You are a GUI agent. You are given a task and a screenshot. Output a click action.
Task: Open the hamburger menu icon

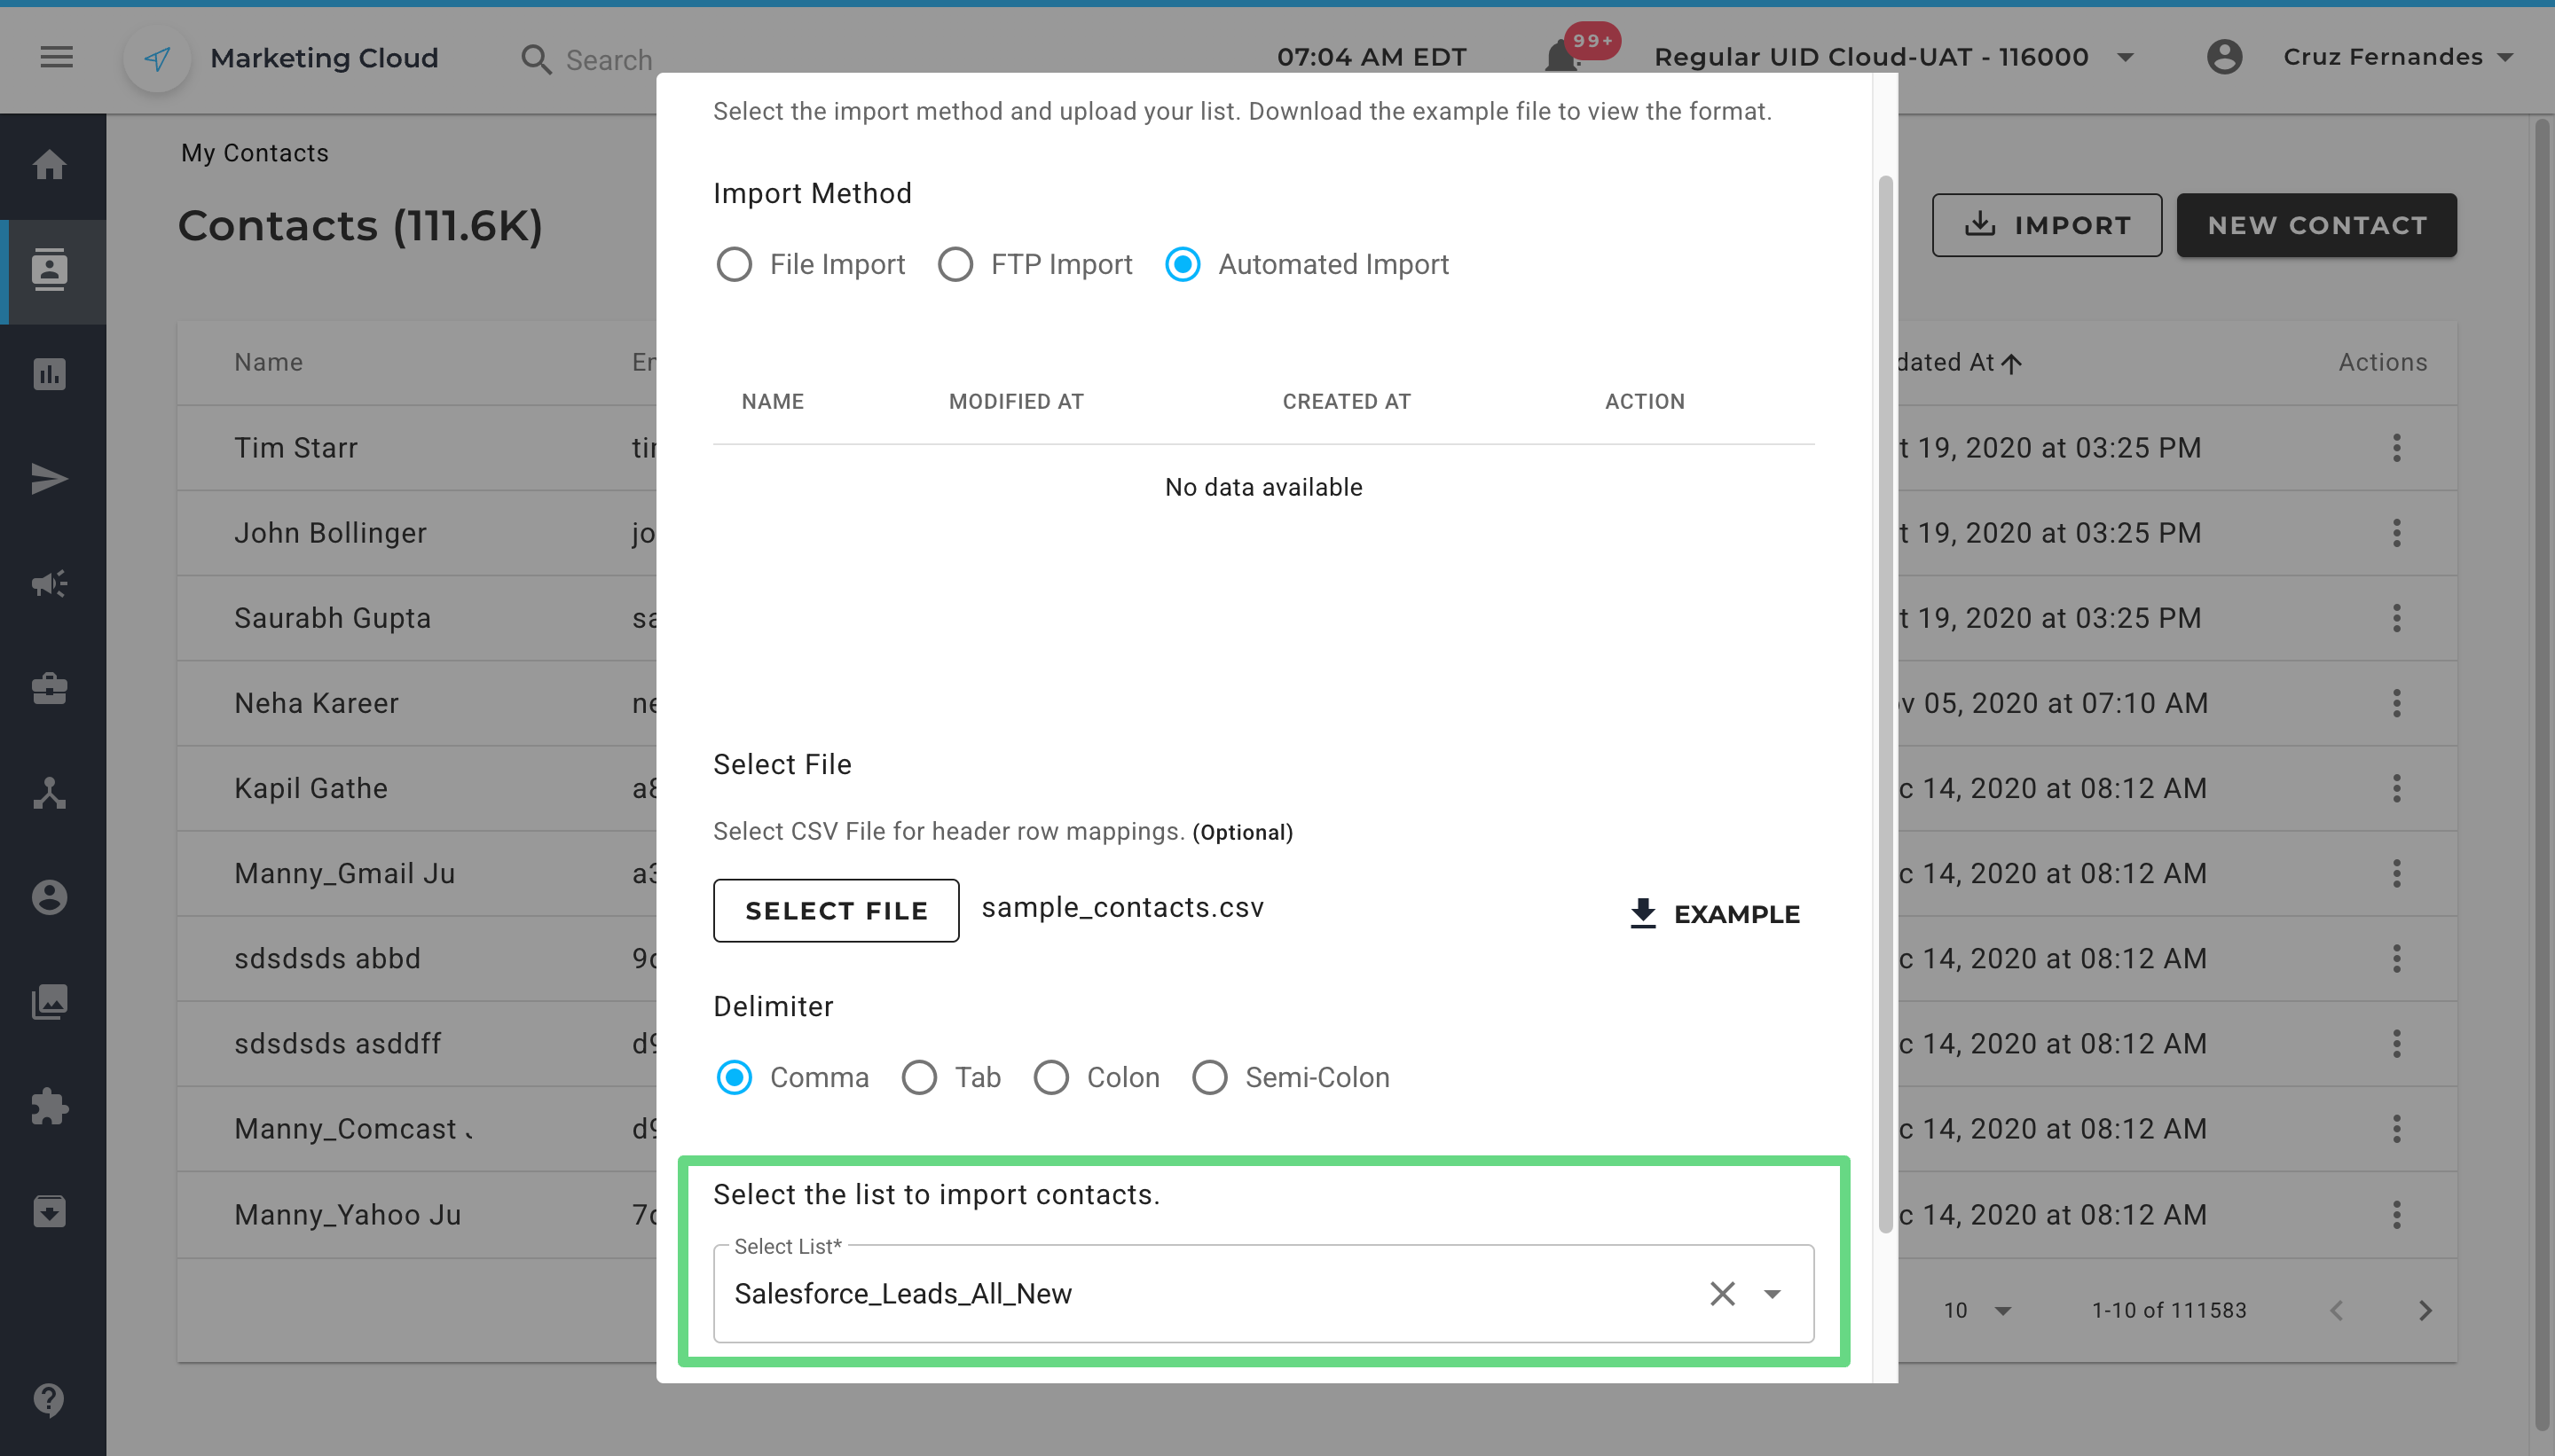point(56,57)
